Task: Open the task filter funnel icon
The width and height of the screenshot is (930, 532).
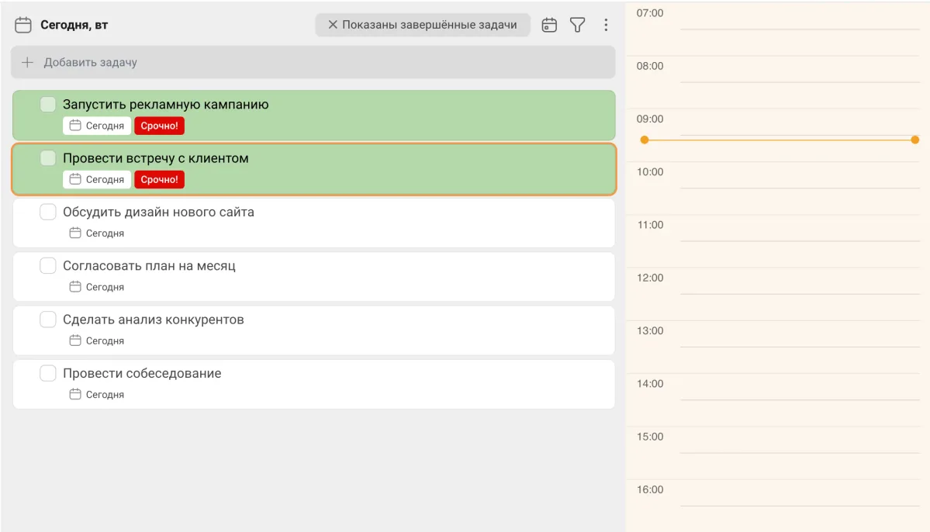Action: click(577, 25)
